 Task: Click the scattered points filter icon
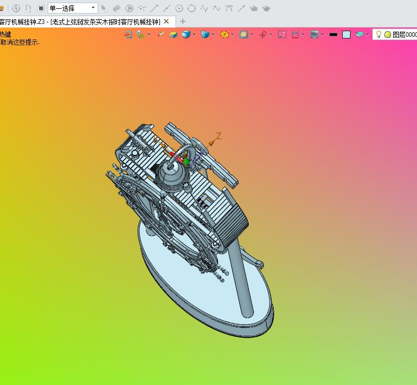[142, 8]
